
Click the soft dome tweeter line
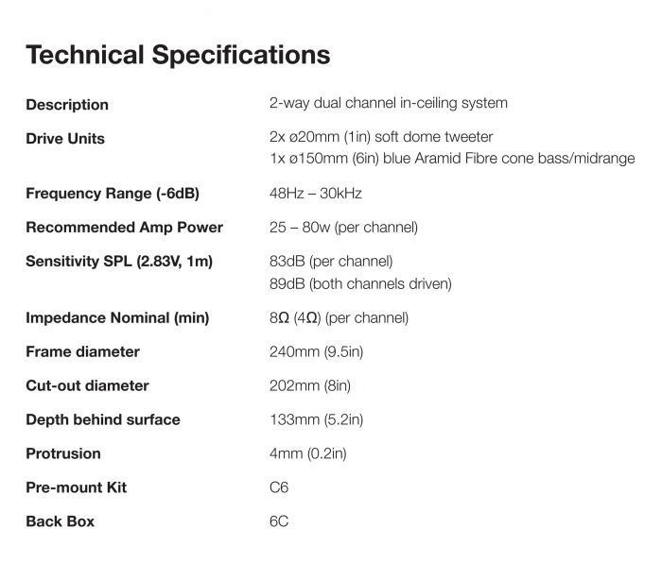point(381,138)
